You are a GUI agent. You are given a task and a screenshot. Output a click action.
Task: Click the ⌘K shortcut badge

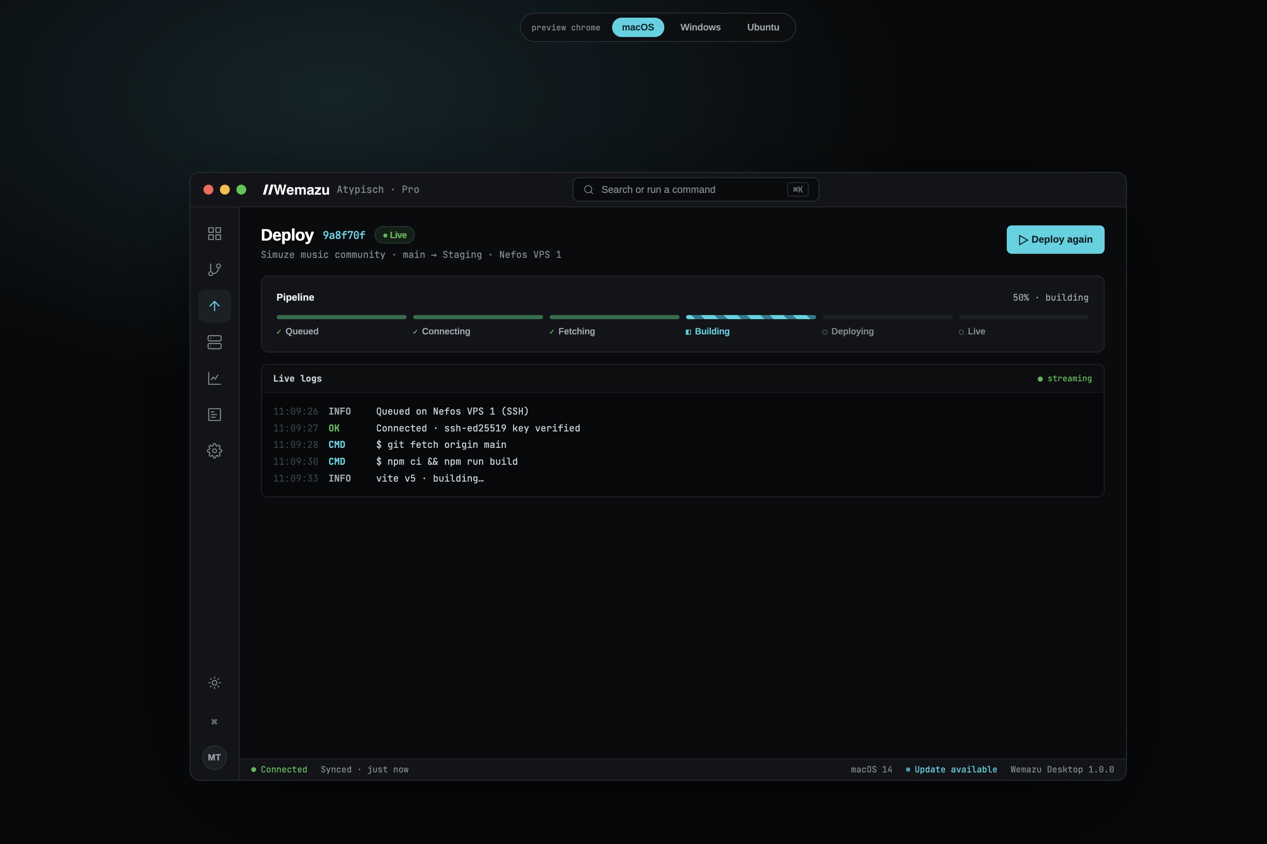(x=798, y=190)
